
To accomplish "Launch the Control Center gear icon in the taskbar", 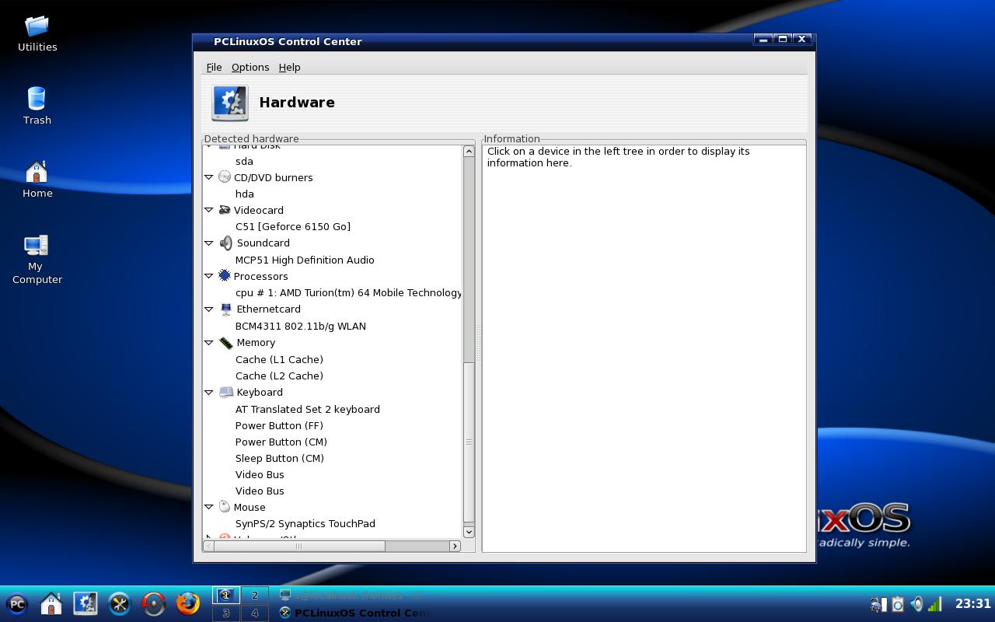I will pyautogui.click(x=86, y=604).
